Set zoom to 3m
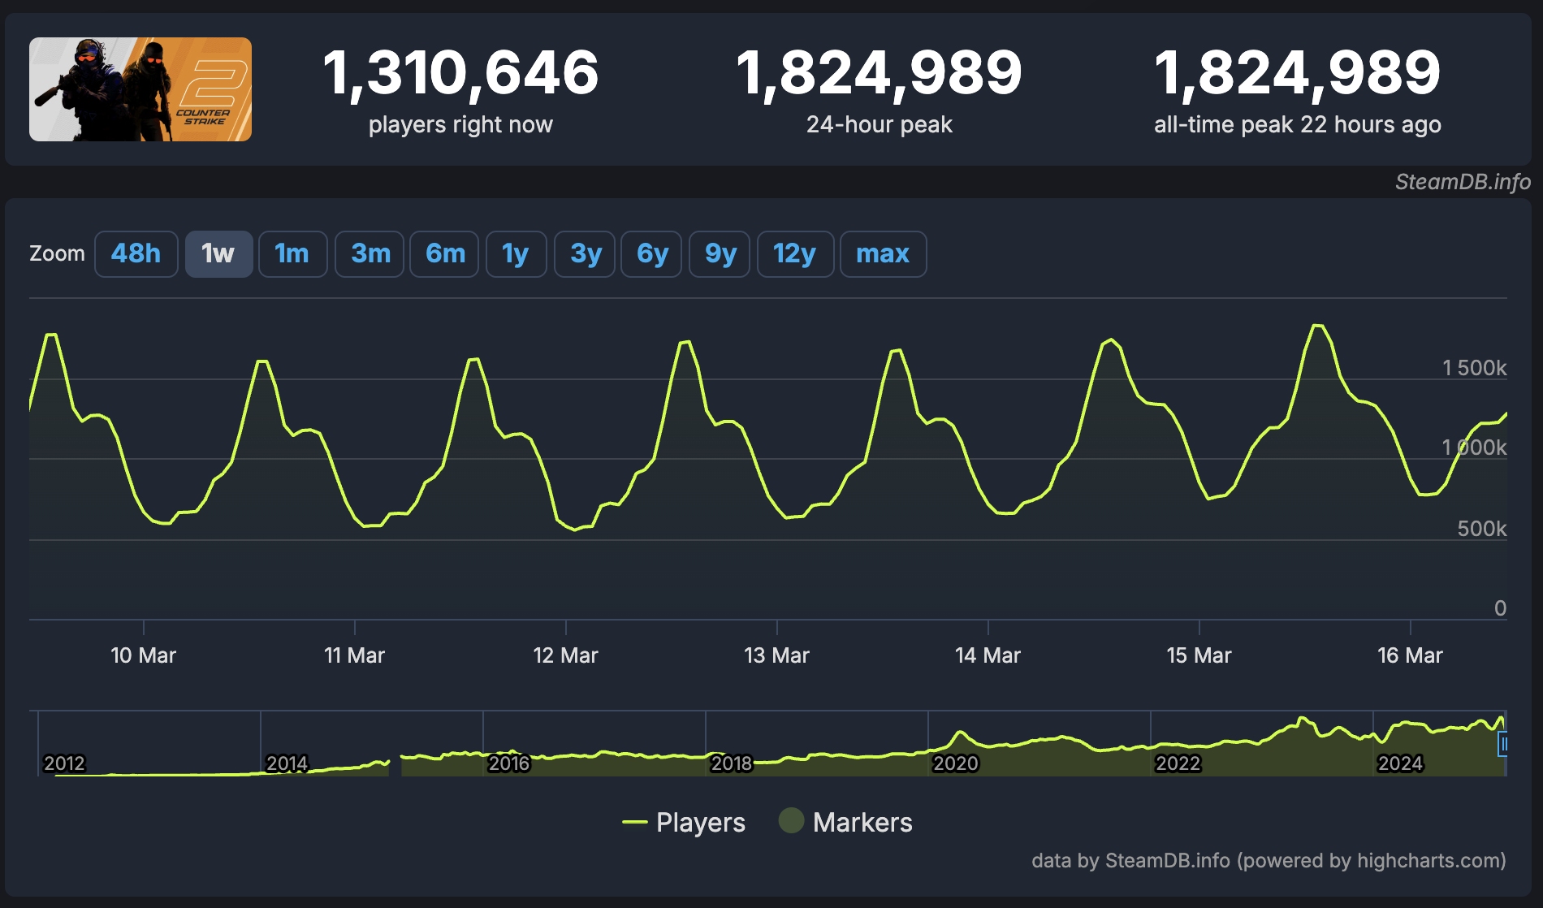1543x908 pixels. coord(370,254)
